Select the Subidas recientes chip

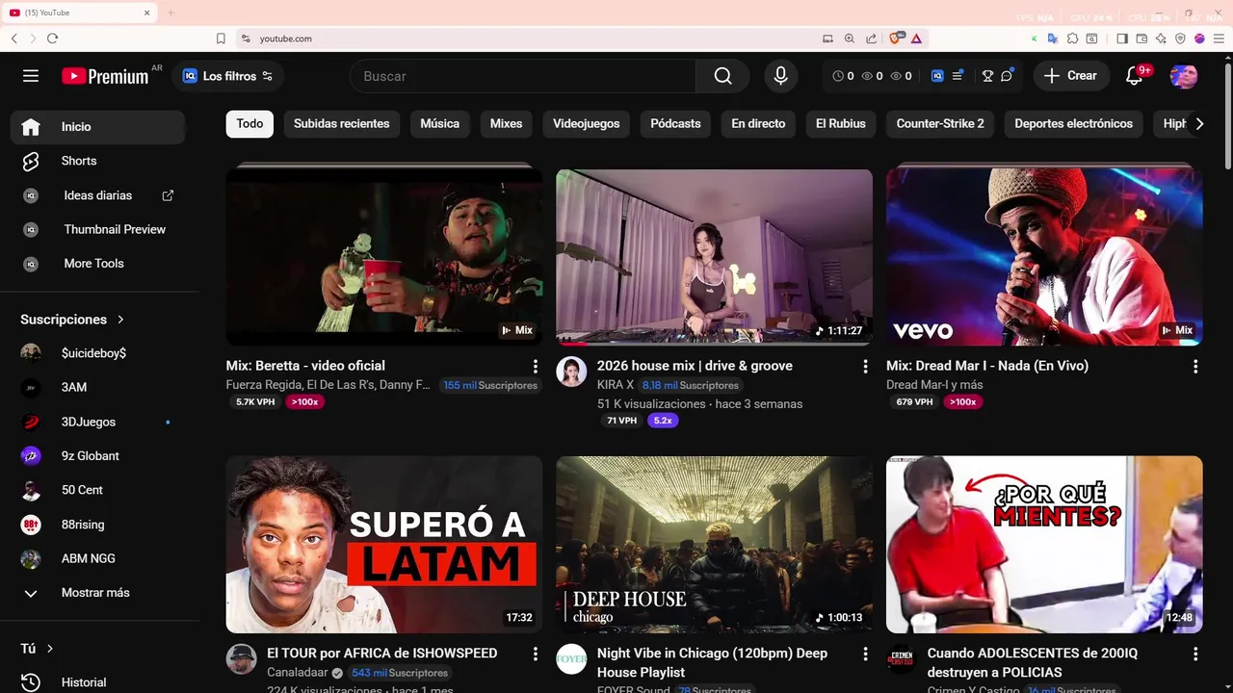tap(342, 123)
